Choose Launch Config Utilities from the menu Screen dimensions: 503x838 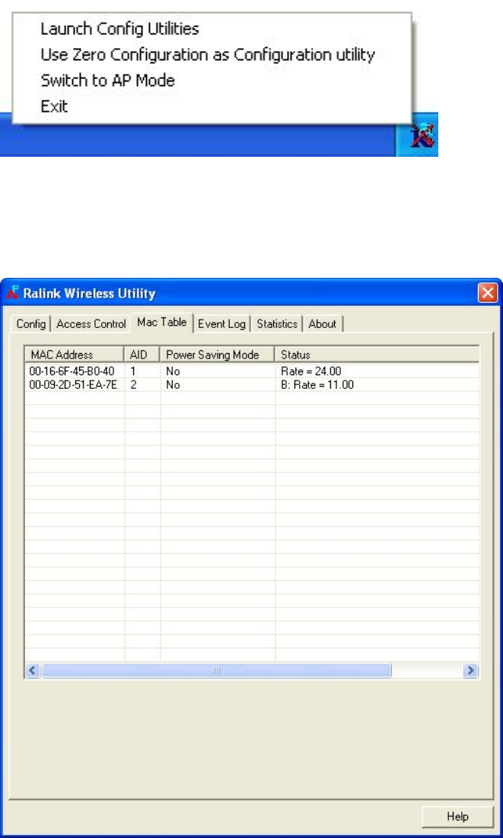(x=119, y=29)
